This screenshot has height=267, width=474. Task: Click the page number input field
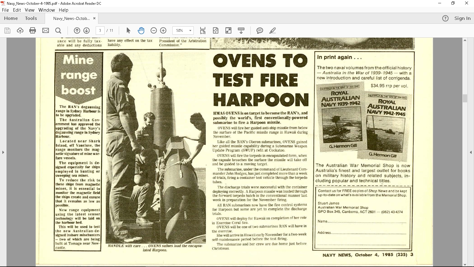[x=100, y=31]
